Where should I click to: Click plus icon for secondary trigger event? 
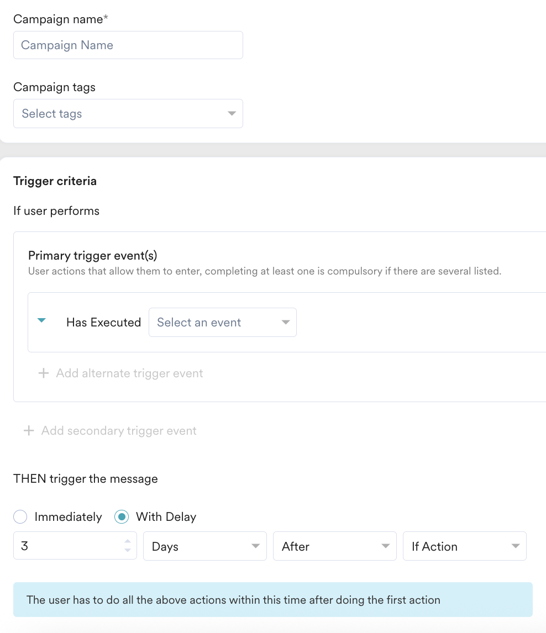coord(29,430)
